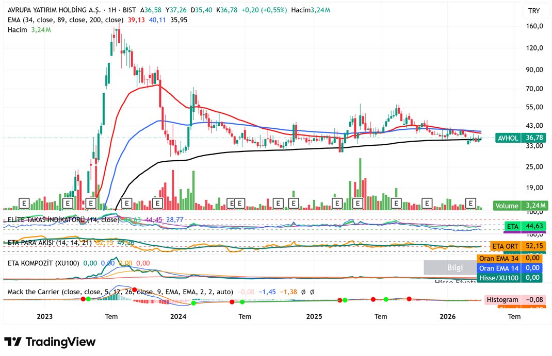
Task: Click the Oran EMA 34 orange label
Action: tap(509, 258)
